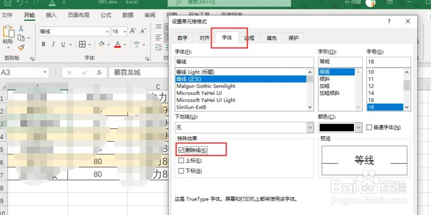
Task: Click the font color A icon in the quick access toolbar
Action: click(53, 2)
